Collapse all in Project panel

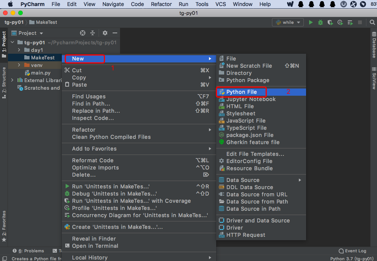click(93, 33)
